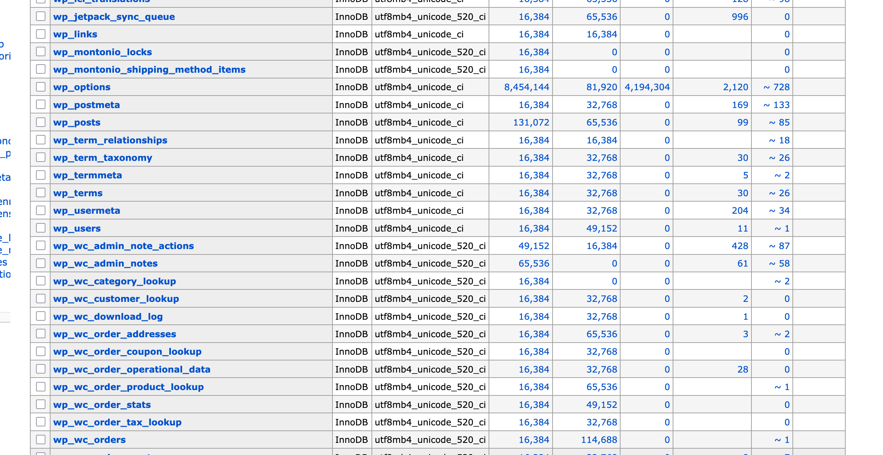Open the wp_wc_order_product_lookup table

pyautogui.click(x=128, y=387)
